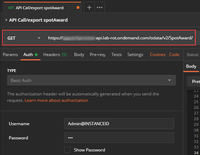Open the Basic Auth type dropdown
Viewport: 200px width, 155px height.
[91, 80]
